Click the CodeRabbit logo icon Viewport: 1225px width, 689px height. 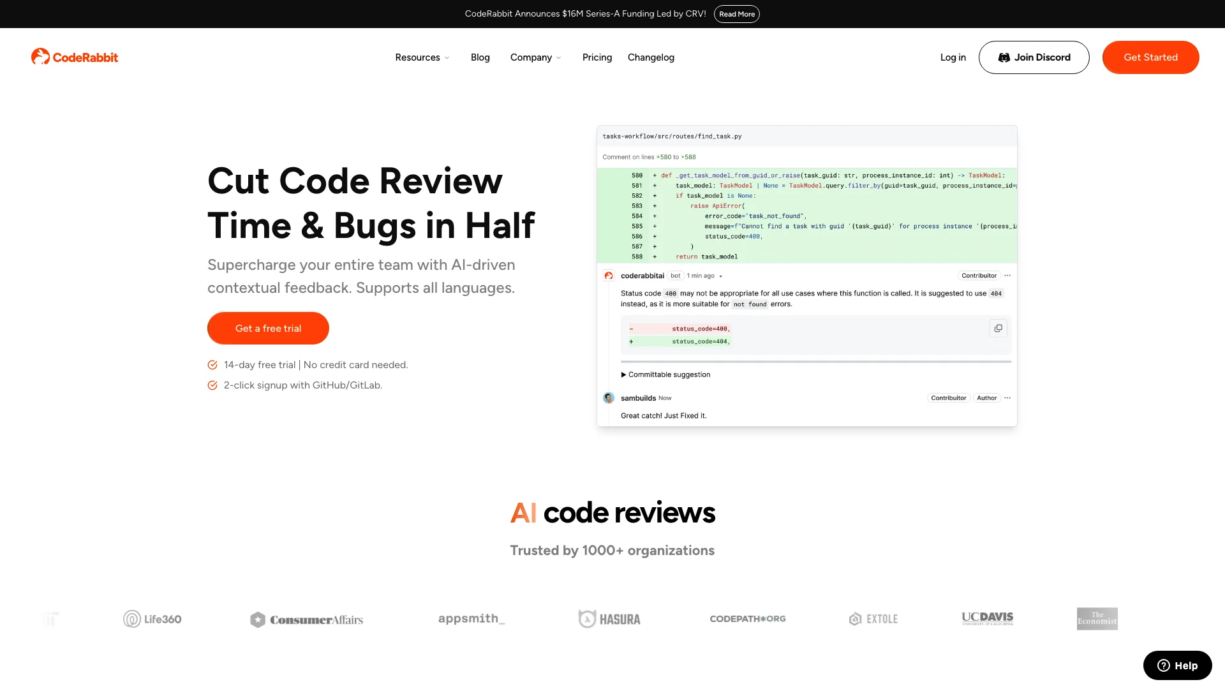[40, 56]
